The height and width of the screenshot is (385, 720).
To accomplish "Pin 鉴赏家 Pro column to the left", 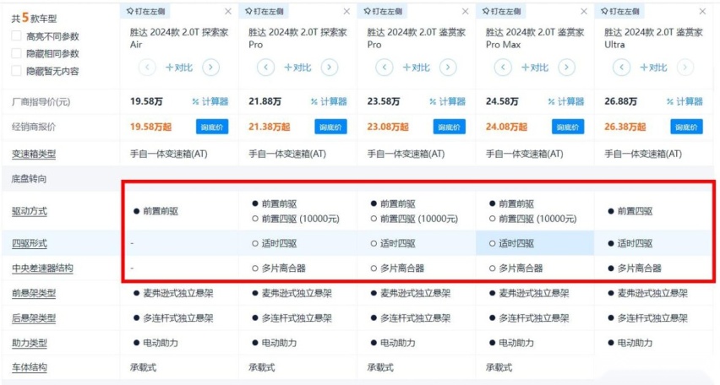I will 383,11.
